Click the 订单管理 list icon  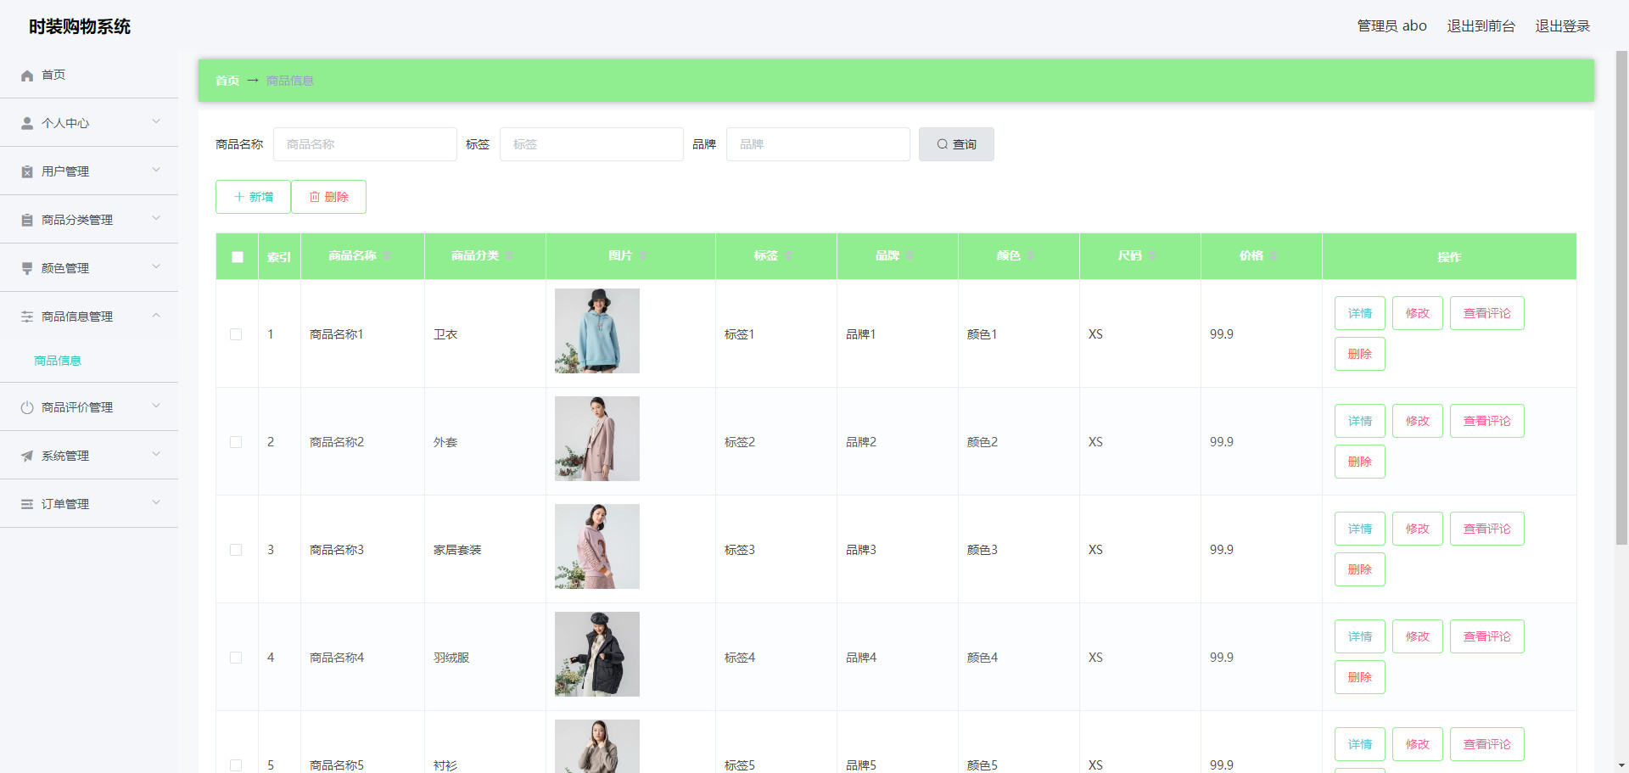point(27,504)
